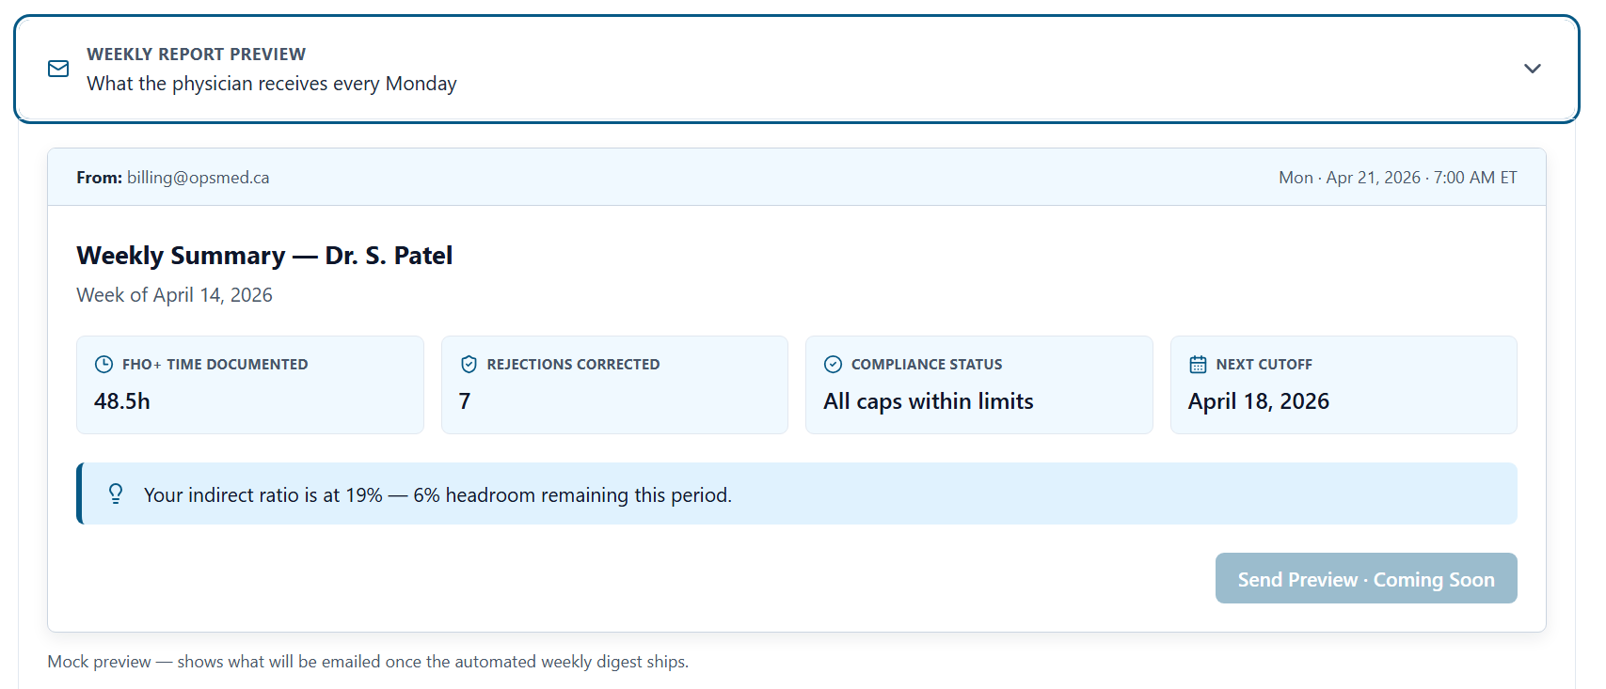The height and width of the screenshot is (689, 1606).
Task: Click the Weekly Summary — Dr. S. Patel title
Action: click(x=264, y=256)
